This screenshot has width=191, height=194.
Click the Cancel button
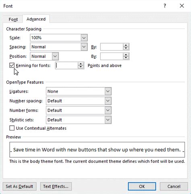point(174,186)
